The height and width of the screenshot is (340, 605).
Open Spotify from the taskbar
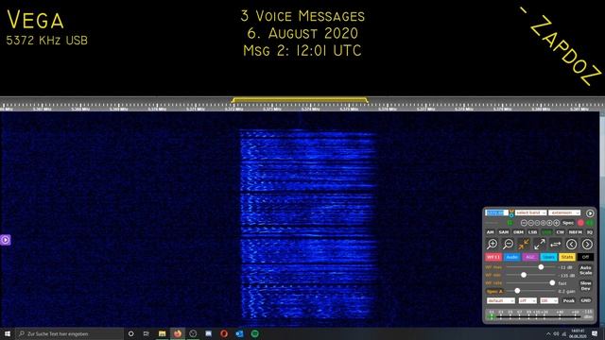point(254,333)
